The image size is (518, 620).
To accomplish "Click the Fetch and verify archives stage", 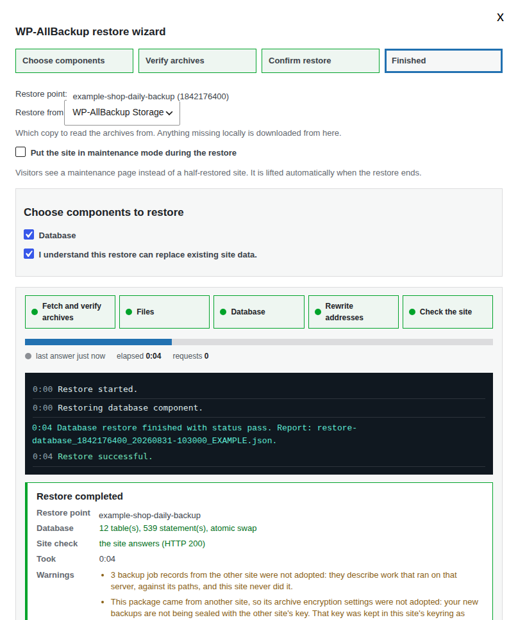I will coord(70,312).
